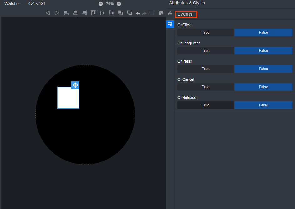Viewport: 295px width, 209px height.
Task: Set OnPress to False
Action: pos(263,69)
